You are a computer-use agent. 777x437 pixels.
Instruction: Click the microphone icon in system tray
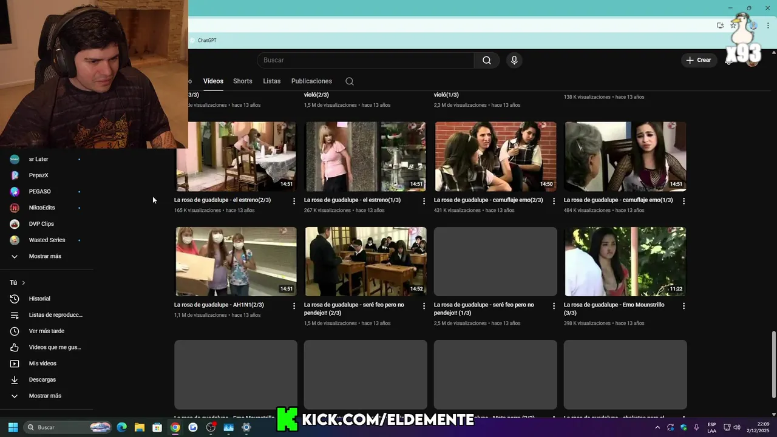coord(696,427)
